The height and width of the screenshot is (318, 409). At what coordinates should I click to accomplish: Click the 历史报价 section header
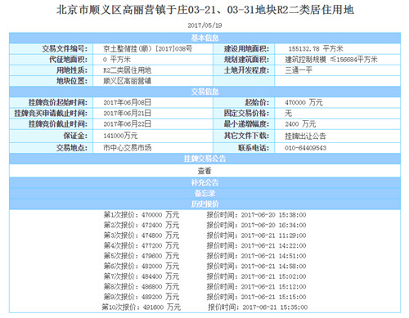click(204, 204)
